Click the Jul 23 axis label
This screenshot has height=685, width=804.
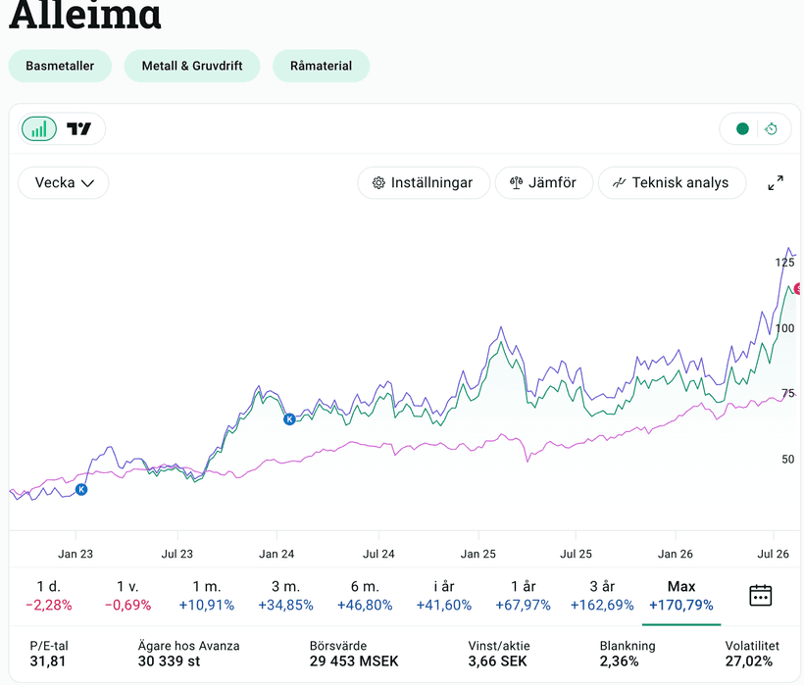click(176, 554)
